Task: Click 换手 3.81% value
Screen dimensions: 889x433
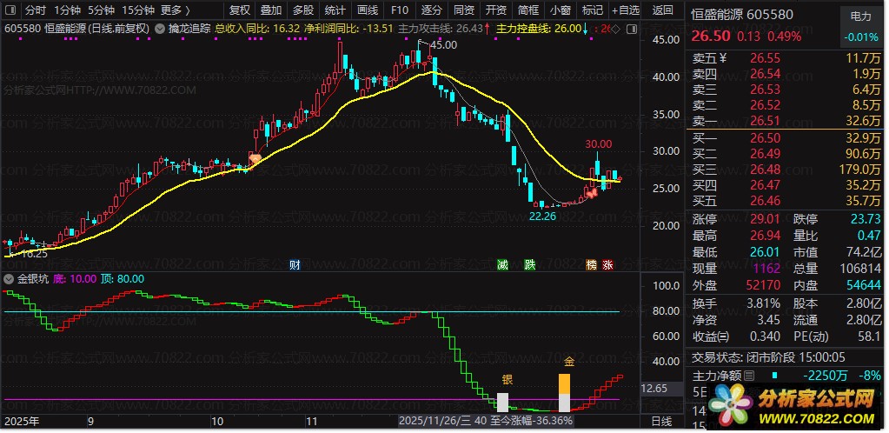Action: click(x=764, y=303)
